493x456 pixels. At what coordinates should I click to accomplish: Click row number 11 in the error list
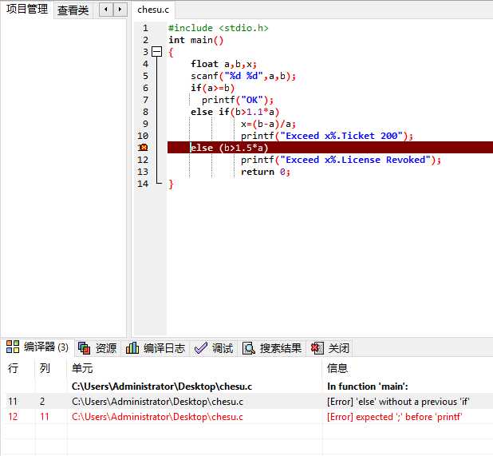pos(13,402)
